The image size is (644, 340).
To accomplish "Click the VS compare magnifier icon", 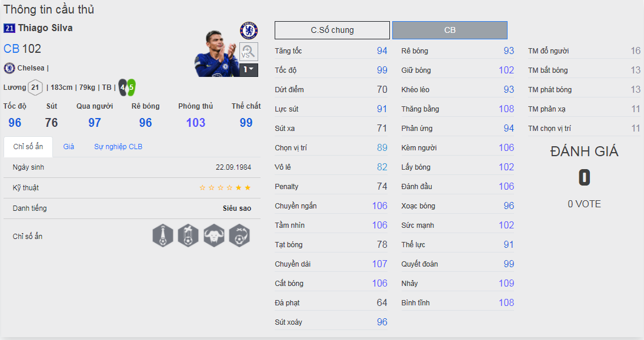I will 249,52.
